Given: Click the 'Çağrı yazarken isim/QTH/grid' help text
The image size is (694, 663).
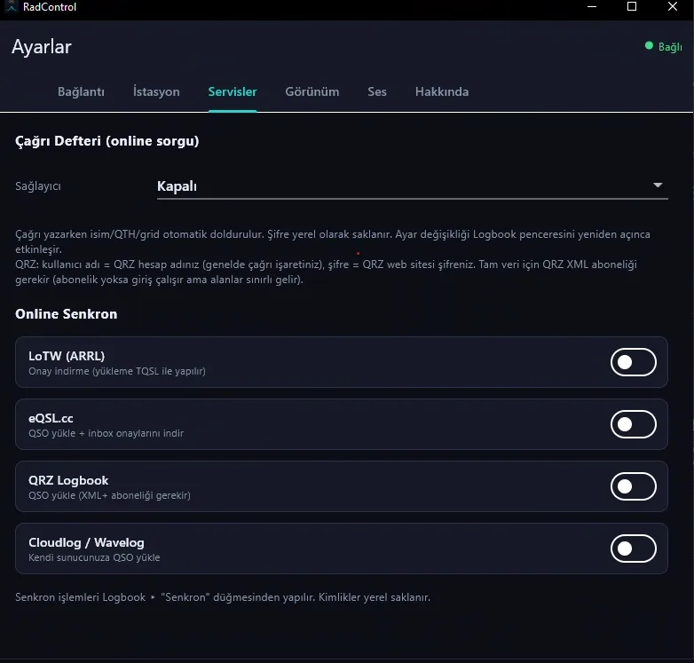Looking at the screenshot, I should coord(333,241).
